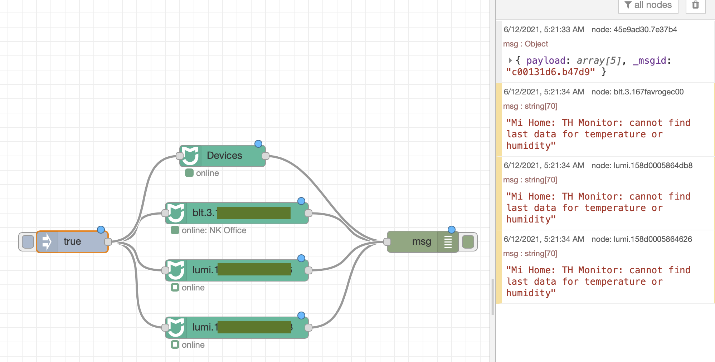Click the trash icon to clear debug messages
The height and width of the screenshot is (362, 715).
click(x=695, y=5)
